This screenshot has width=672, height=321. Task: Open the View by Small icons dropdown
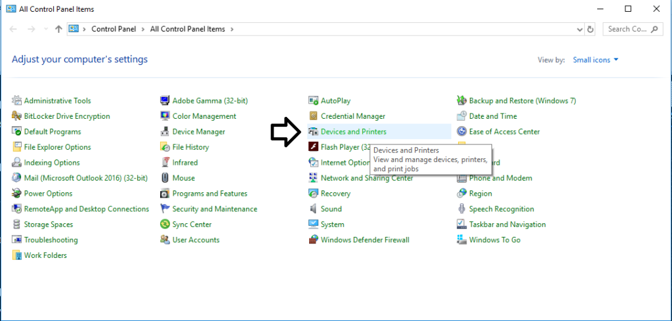point(596,60)
